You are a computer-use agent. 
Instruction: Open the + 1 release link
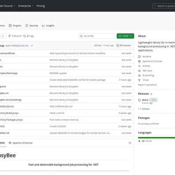pos(144,109)
